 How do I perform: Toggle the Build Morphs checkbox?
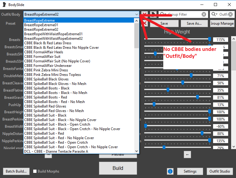[35, 171]
